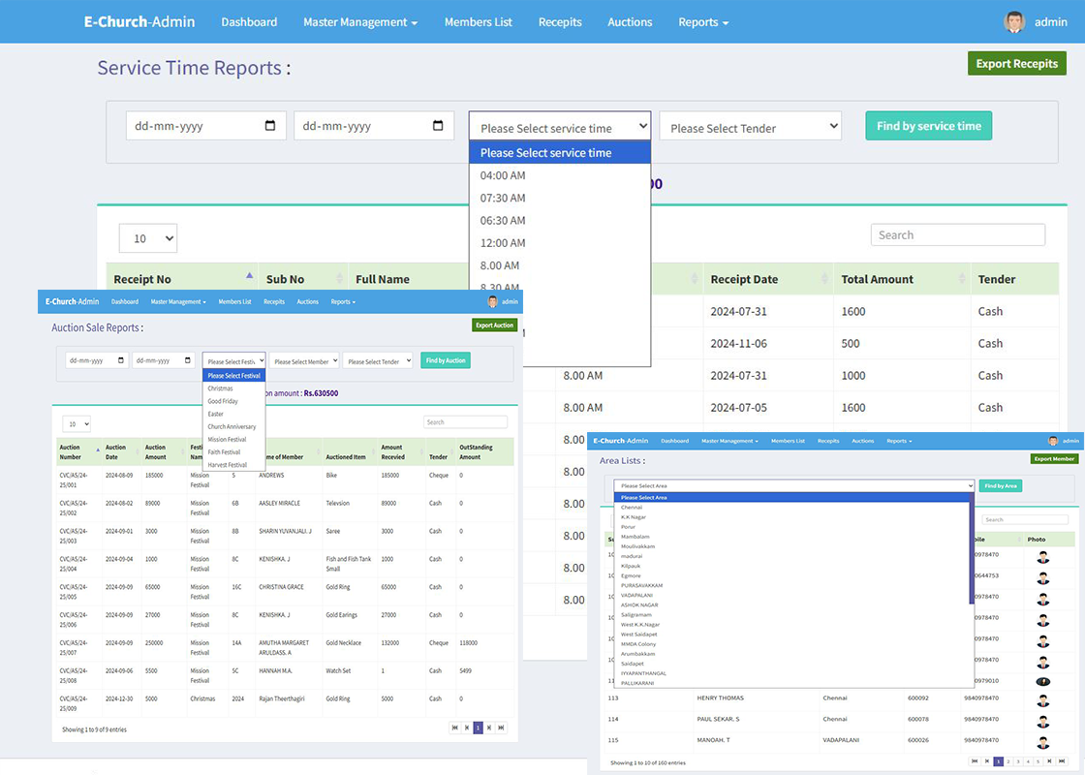Click the scrollbar in the area dropdown list
Image resolution: width=1085 pixels, height=775 pixels.
[972, 552]
